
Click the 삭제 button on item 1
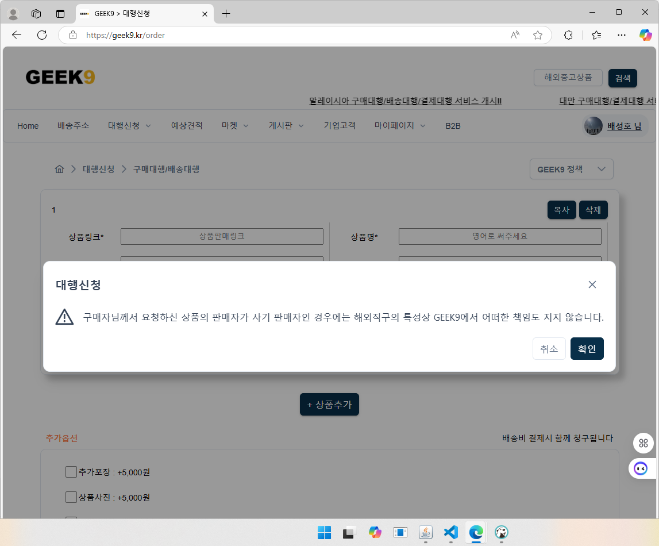(x=593, y=210)
